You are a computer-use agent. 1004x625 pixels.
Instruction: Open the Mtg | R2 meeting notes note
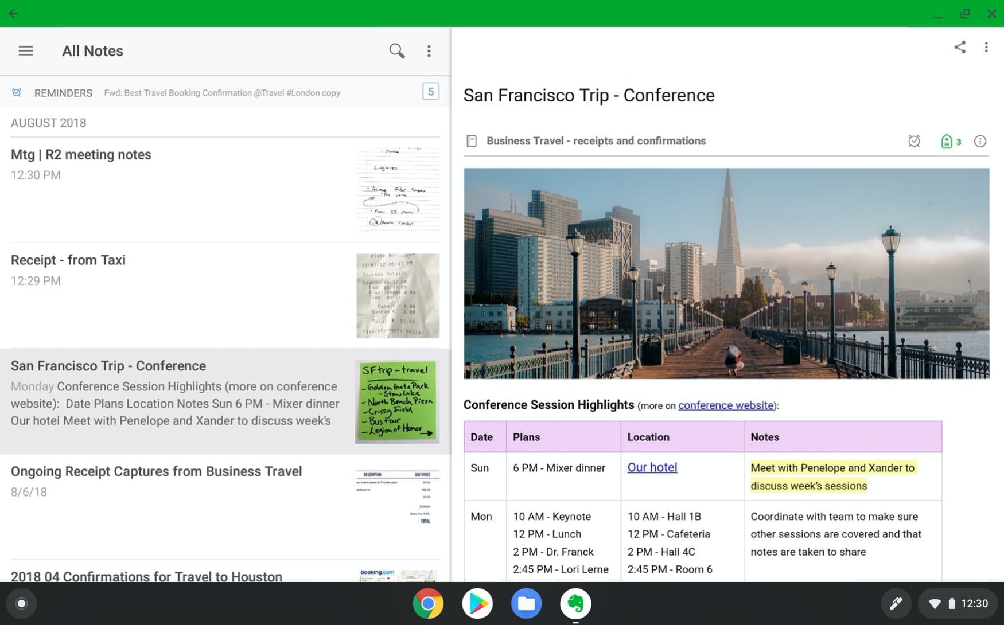point(225,190)
